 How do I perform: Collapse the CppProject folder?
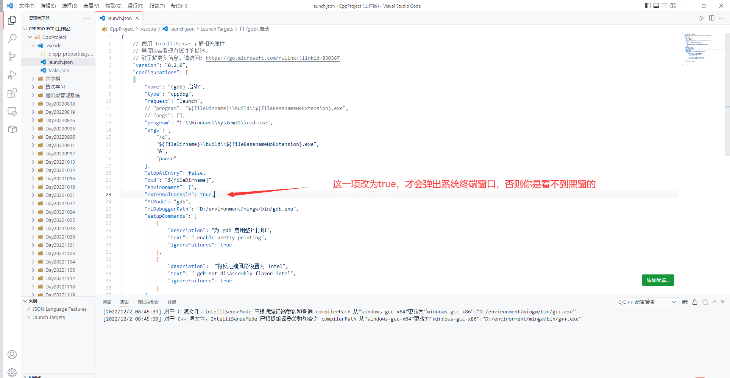pyautogui.click(x=58, y=37)
